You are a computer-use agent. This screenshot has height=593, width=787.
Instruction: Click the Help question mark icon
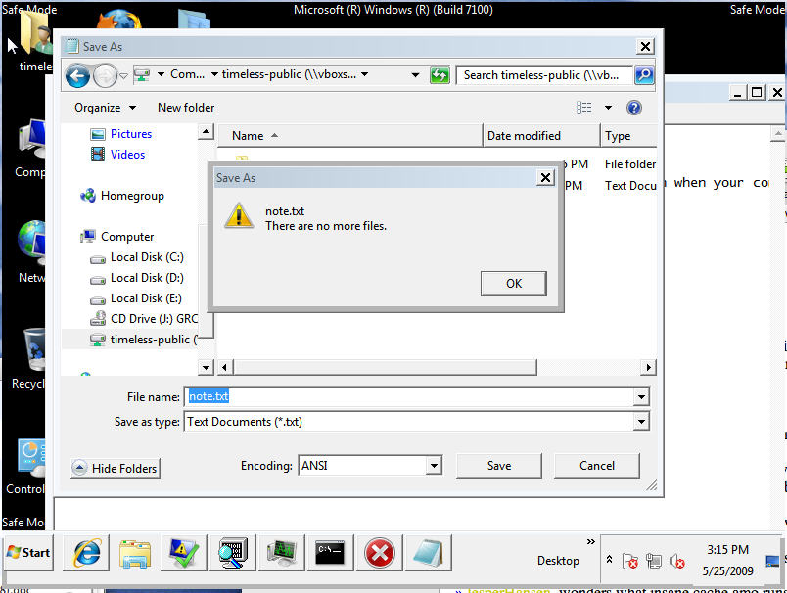coord(634,108)
